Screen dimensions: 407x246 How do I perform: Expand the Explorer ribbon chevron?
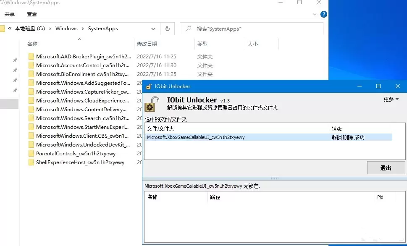[x=314, y=14]
